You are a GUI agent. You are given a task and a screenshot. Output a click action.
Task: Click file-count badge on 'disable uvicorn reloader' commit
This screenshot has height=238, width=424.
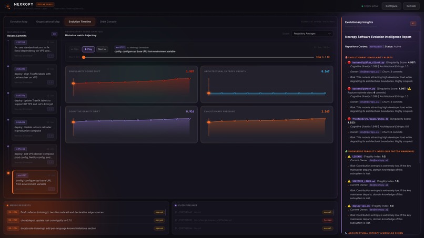pyautogui.click(x=51, y=136)
